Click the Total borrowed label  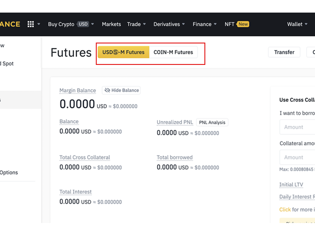click(x=174, y=157)
